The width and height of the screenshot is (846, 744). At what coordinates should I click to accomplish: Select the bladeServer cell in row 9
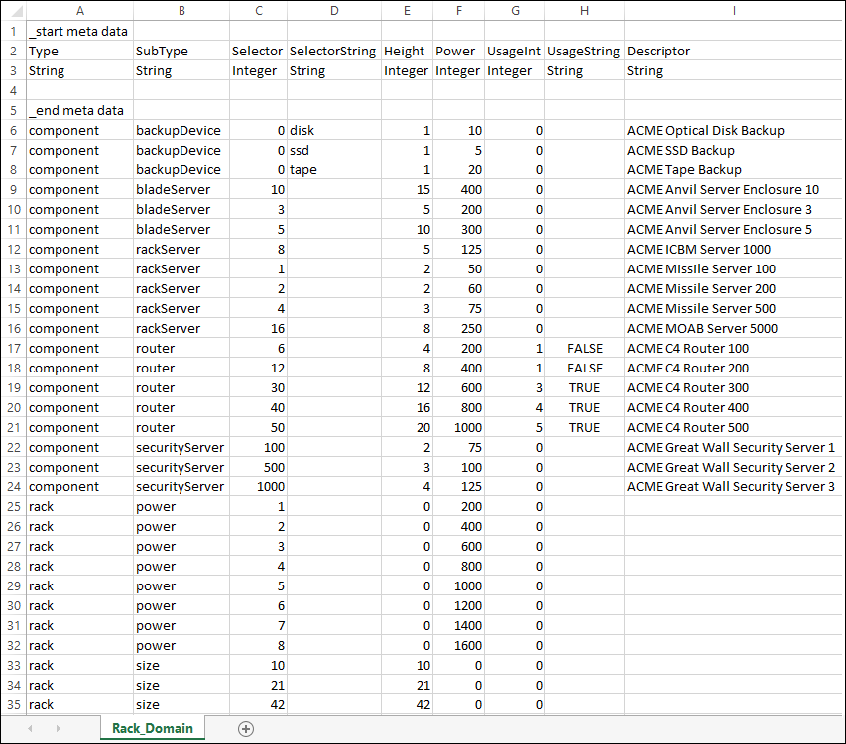[x=181, y=189]
